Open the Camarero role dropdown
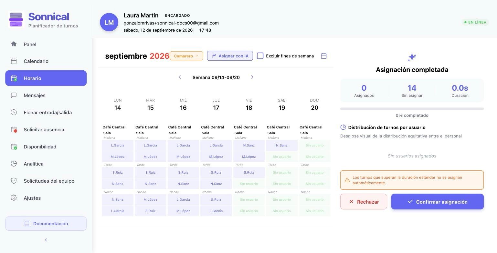Image resolution: width=497 pixels, height=253 pixels. 186,56
